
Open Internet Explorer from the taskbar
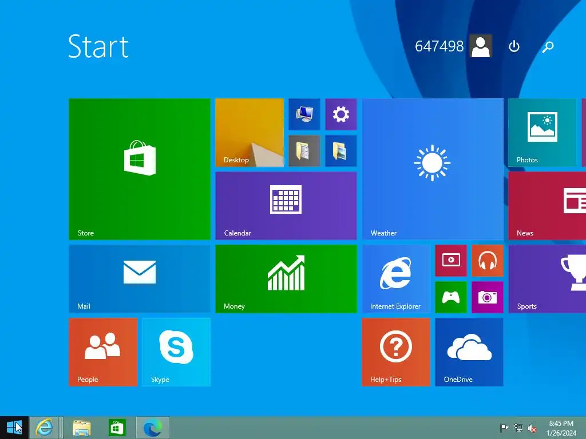[x=44, y=428]
